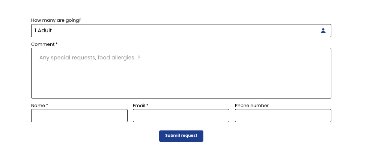The height and width of the screenshot is (159, 373).
Task: Click the 'Comment *' field label
Action: pyautogui.click(x=44, y=44)
